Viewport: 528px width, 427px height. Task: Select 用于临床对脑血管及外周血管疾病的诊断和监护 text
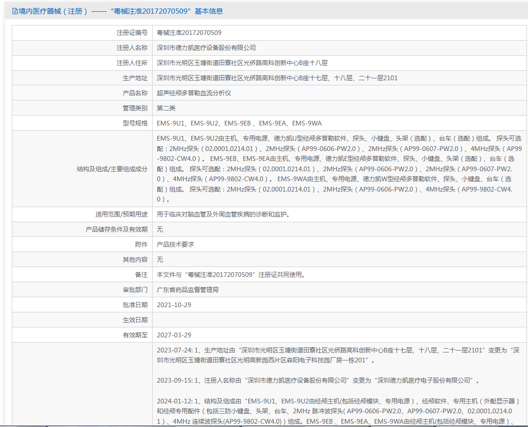[223, 215]
